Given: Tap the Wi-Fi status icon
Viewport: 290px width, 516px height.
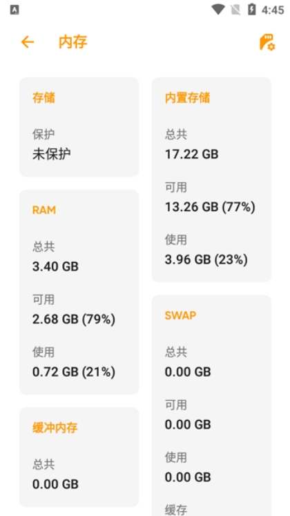Looking at the screenshot, I should (217, 10).
